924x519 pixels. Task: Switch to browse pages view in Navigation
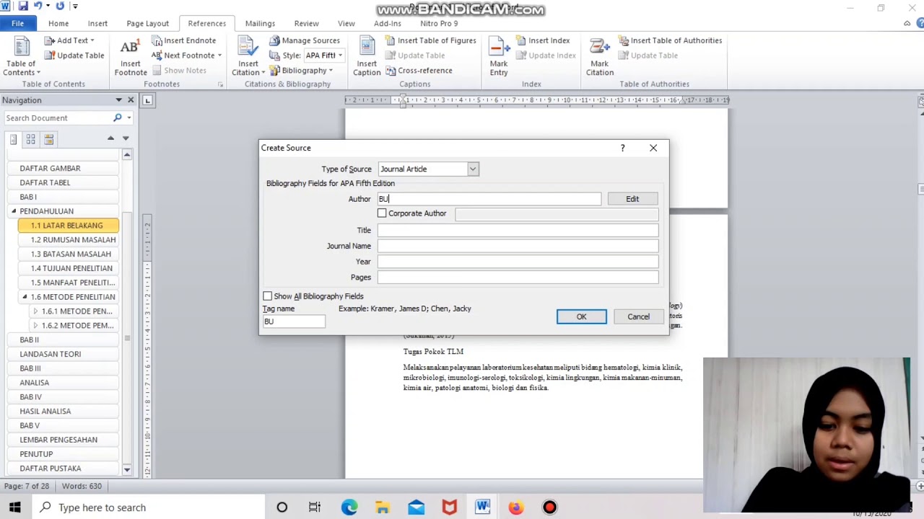coord(30,139)
